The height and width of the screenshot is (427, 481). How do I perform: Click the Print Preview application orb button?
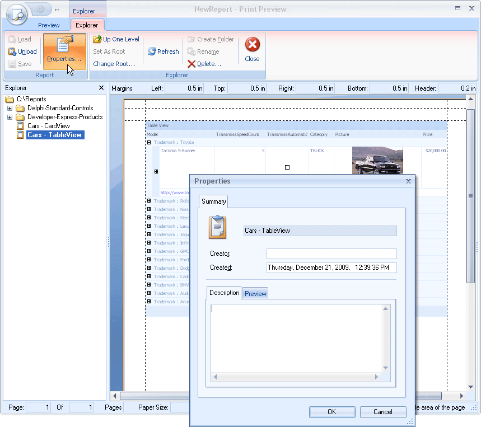(17, 15)
